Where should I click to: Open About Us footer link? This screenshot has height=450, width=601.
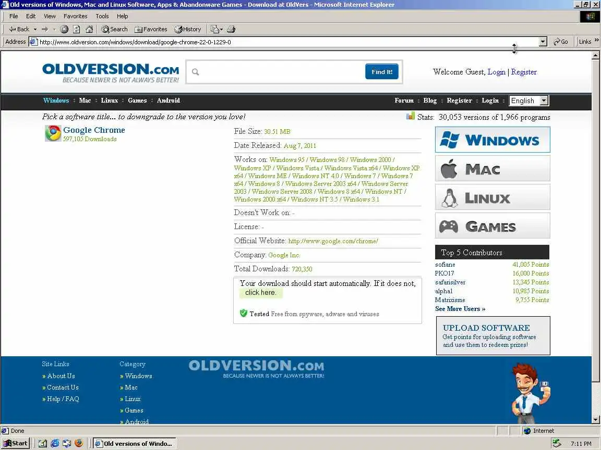coord(61,376)
